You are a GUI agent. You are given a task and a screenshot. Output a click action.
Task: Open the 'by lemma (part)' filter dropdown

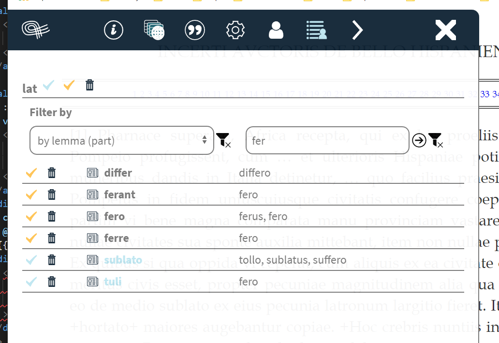(x=121, y=140)
